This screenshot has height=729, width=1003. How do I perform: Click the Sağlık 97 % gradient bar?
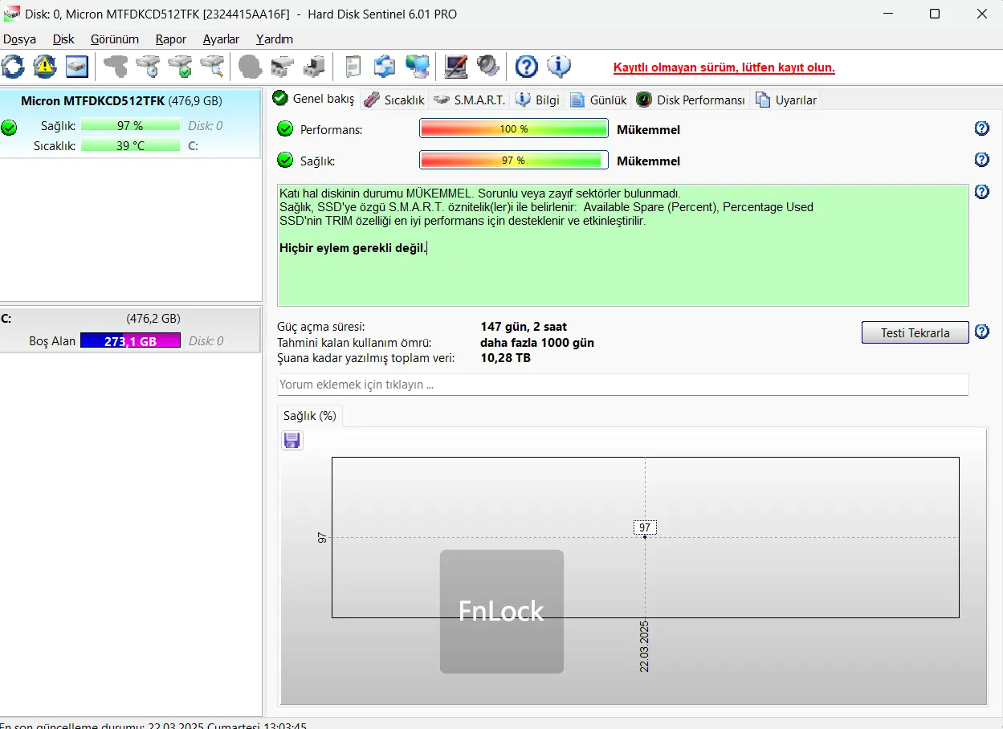pos(514,160)
